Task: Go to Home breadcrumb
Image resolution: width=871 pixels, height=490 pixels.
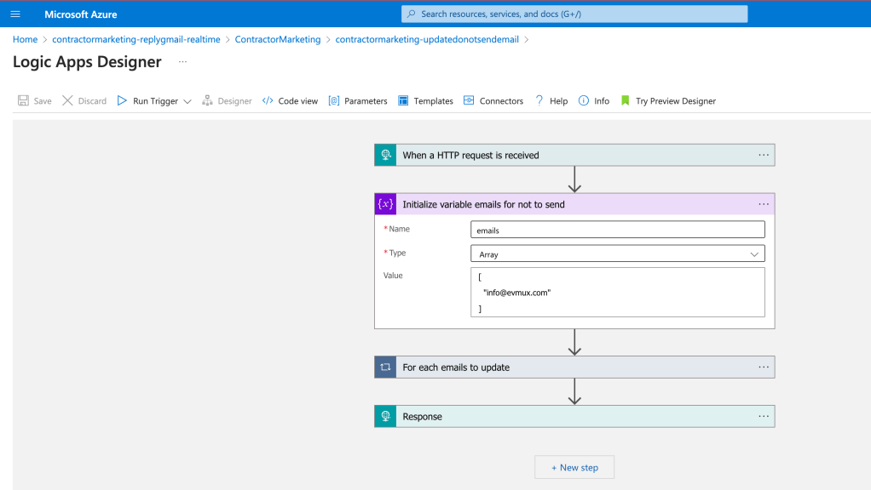Action: tap(25, 39)
